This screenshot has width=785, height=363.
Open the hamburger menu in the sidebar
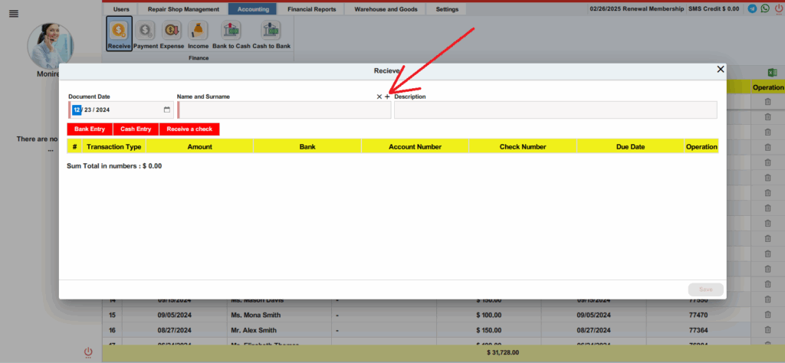[x=14, y=14]
